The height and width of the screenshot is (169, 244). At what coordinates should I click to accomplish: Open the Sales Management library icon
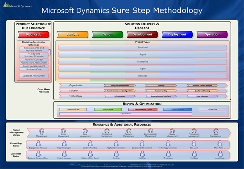(x=216, y=131)
